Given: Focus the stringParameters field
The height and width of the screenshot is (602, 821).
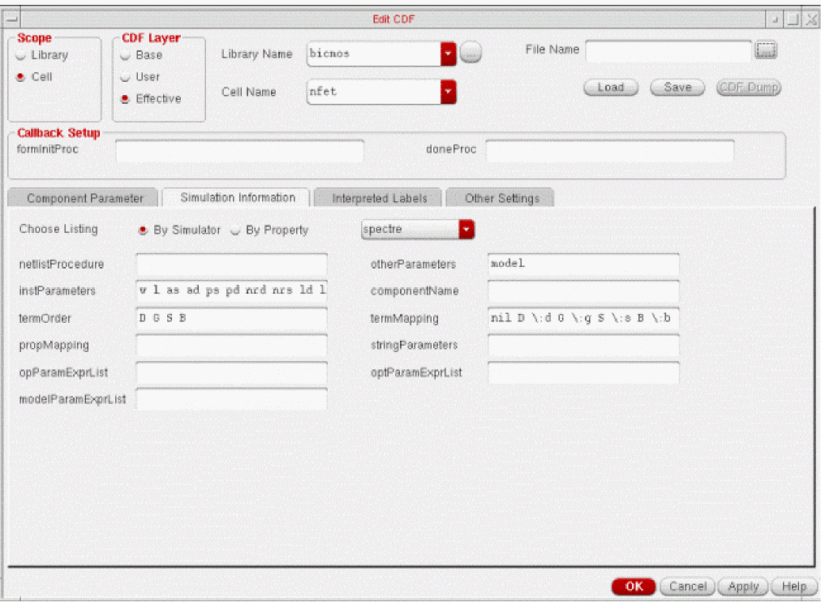Looking at the screenshot, I should (583, 346).
